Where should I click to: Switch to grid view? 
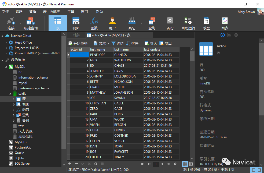(185, 164)
